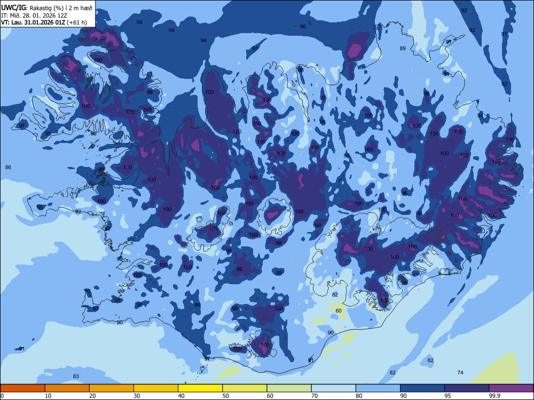The image size is (534, 400).
Task: Click the 50–60 pale yellow legend swatch
Action: 245,388
